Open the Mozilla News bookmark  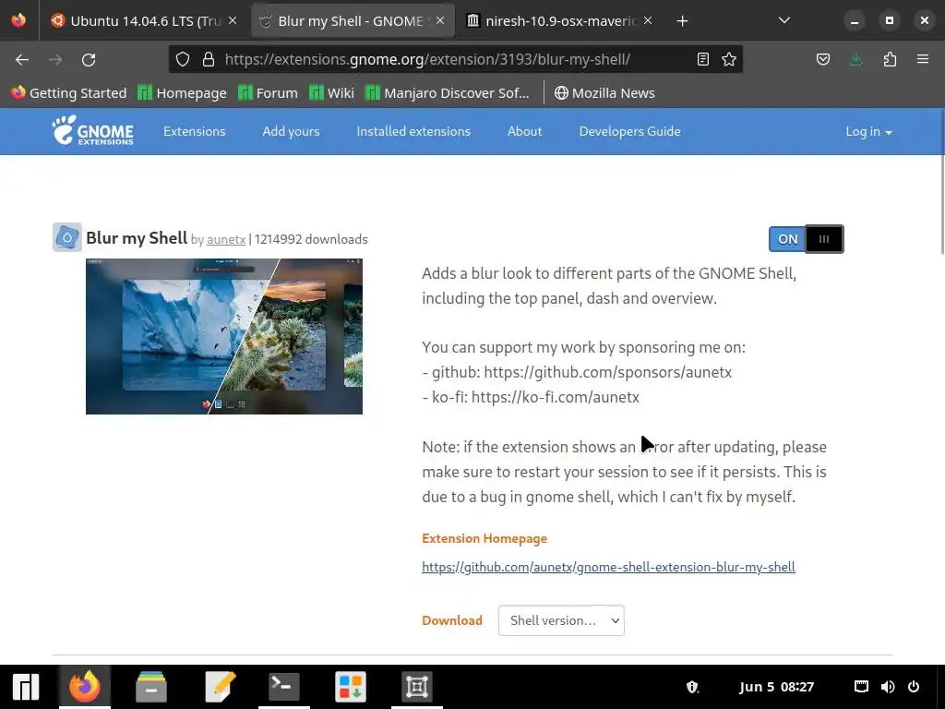tap(604, 93)
